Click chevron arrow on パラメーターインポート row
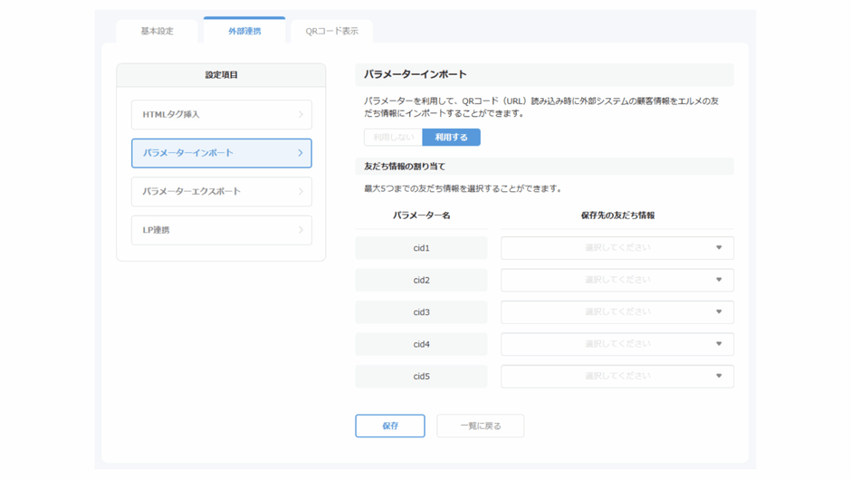This screenshot has width=851, height=479. coord(301,153)
